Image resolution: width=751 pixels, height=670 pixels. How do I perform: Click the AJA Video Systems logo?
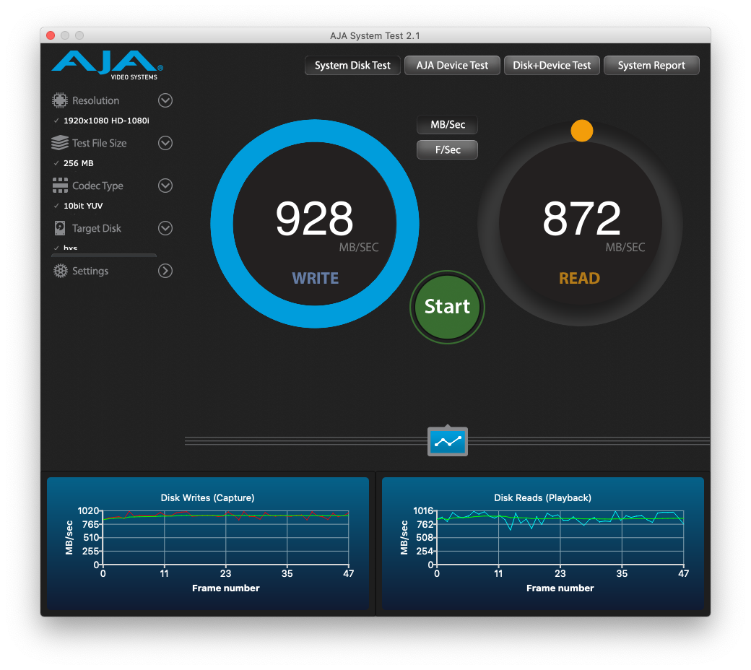[108, 65]
